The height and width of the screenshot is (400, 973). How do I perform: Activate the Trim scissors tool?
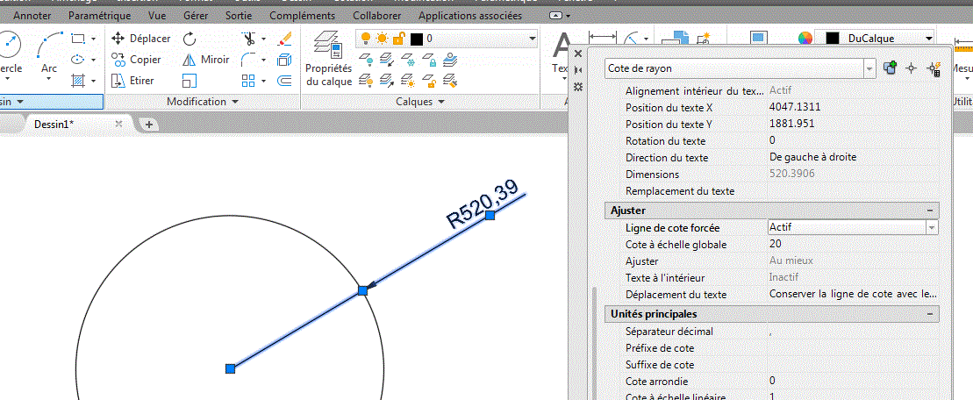click(x=249, y=39)
